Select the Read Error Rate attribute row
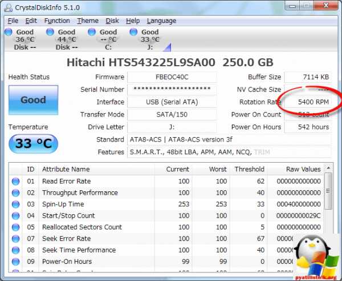Viewport: 342px width, 281px height. coord(166,181)
